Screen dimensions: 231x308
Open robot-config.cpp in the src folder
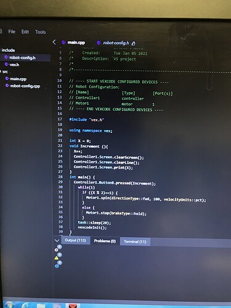click(x=23, y=86)
